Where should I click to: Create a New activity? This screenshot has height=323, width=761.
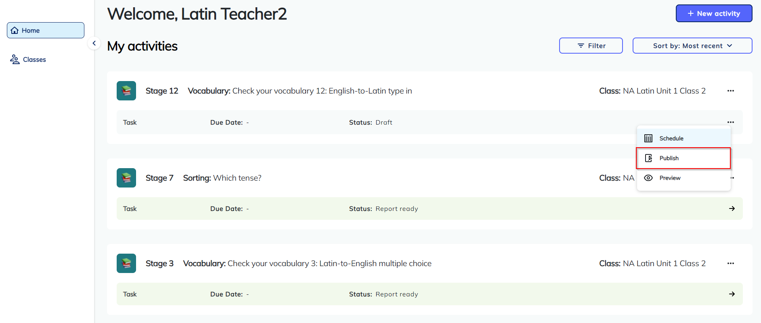pyautogui.click(x=713, y=13)
